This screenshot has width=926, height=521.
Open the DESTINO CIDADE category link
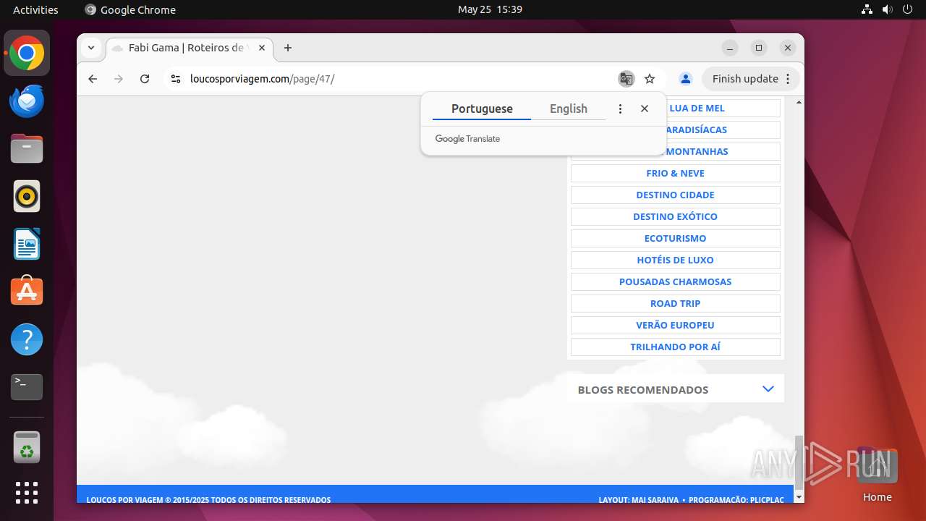676,195
